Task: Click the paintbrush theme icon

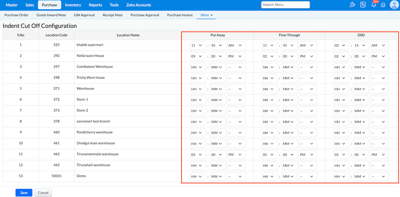Action: (353, 5)
